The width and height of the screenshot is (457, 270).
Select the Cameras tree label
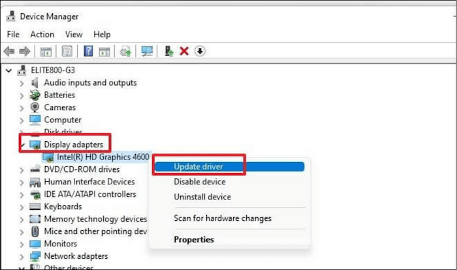[x=60, y=107]
